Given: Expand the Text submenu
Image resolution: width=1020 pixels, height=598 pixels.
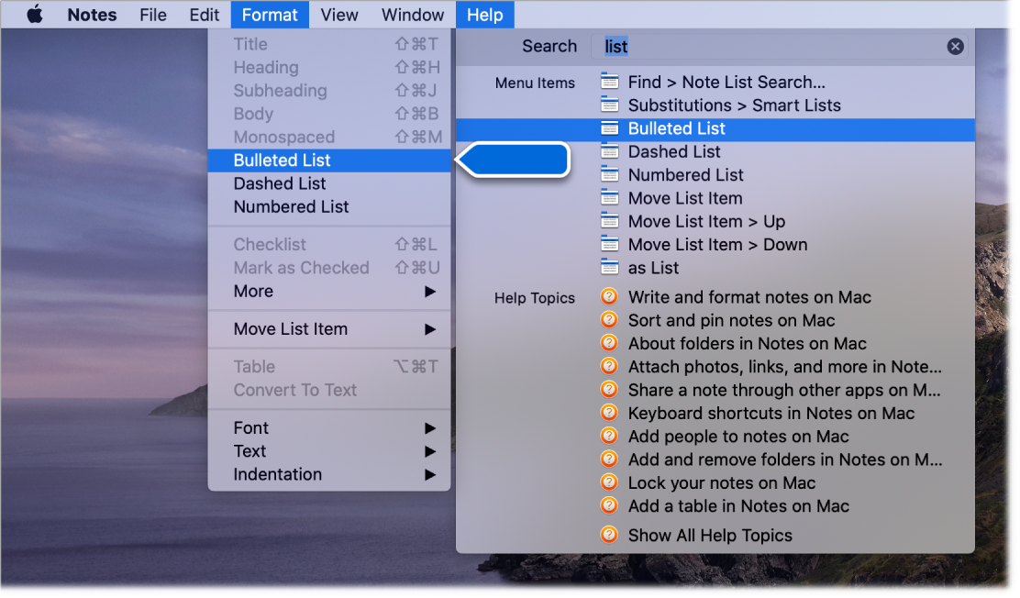Looking at the screenshot, I should coord(249,450).
